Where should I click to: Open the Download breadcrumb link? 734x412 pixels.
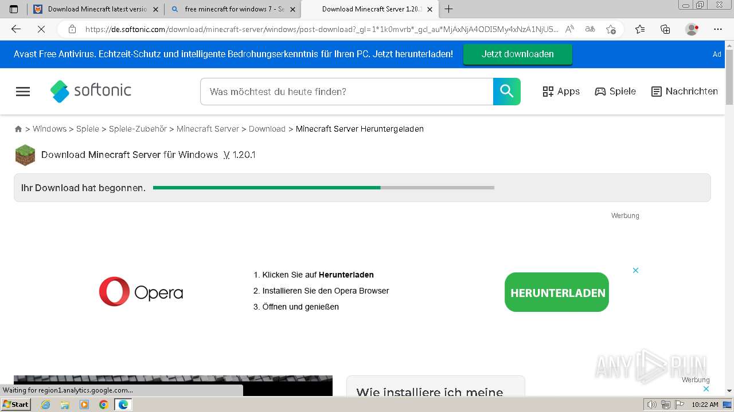point(267,129)
